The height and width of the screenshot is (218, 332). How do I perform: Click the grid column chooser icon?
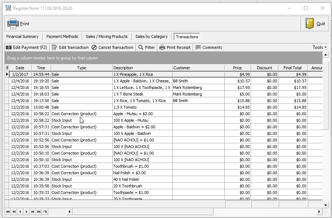click(x=7, y=68)
